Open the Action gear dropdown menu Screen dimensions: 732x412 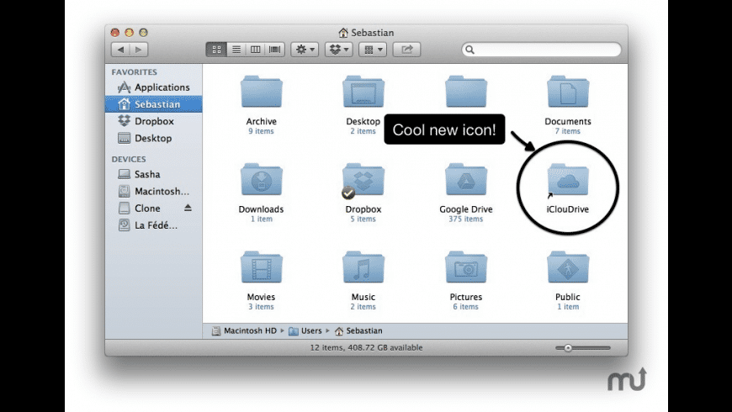305,50
